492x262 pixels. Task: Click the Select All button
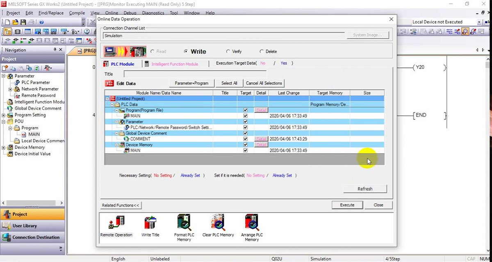click(x=229, y=83)
